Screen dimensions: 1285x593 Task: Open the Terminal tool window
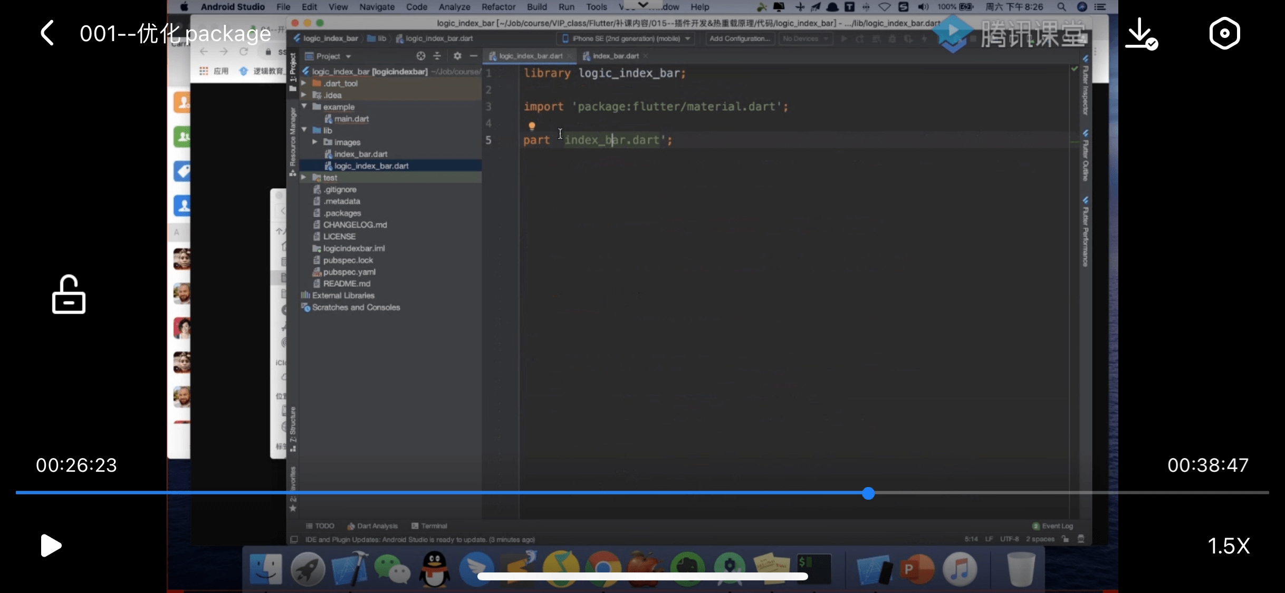pyautogui.click(x=429, y=526)
